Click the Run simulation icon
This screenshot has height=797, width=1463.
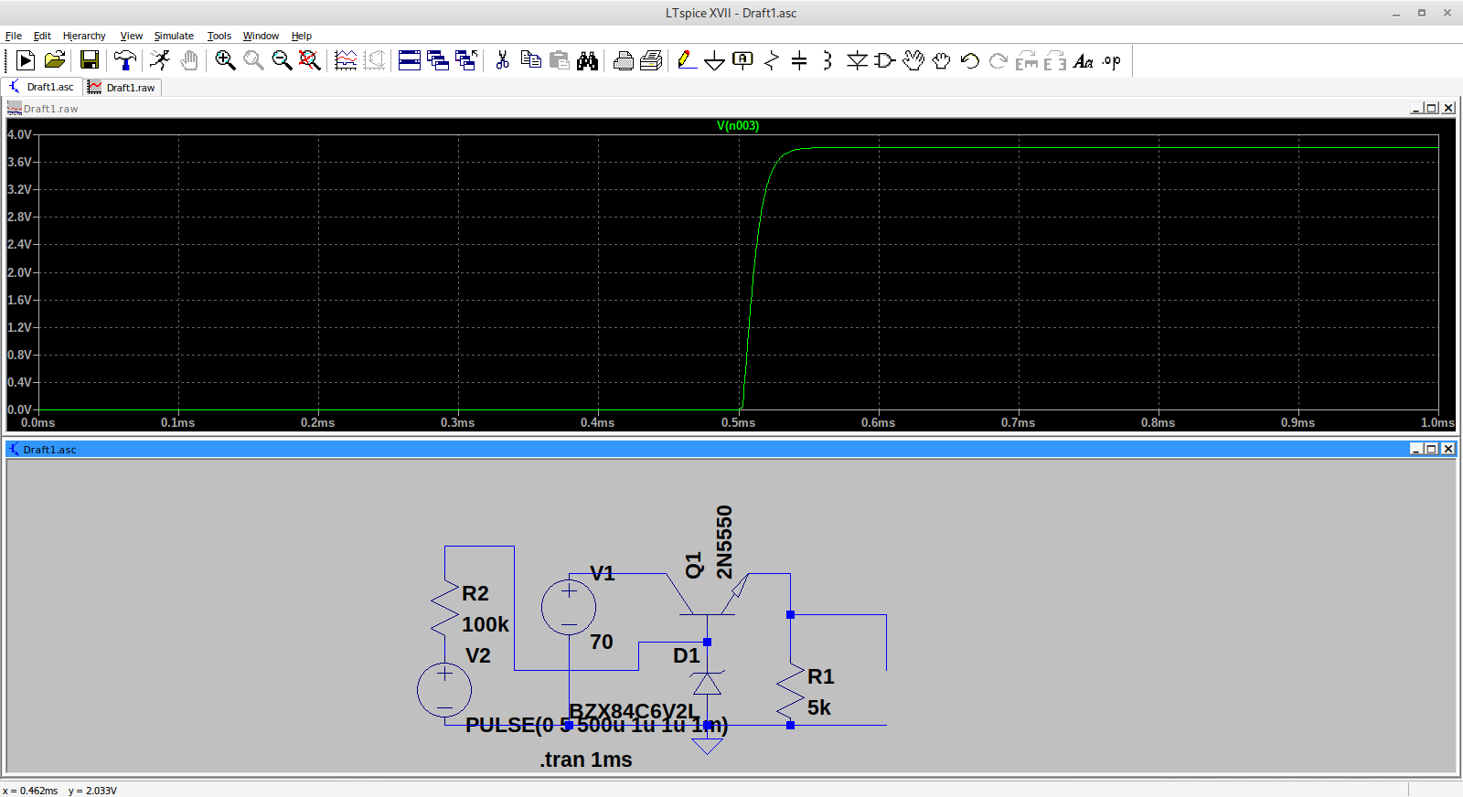pos(160,60)
